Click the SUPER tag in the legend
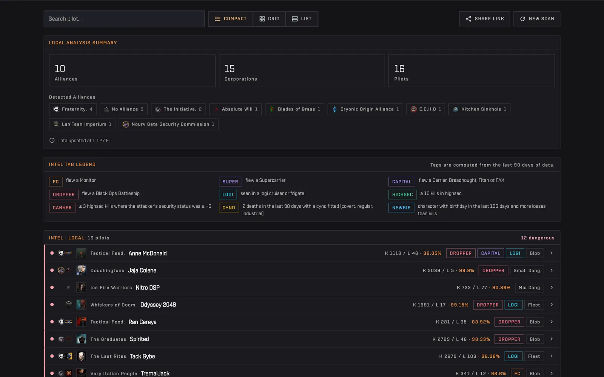Viewport: 604px width, 377px height. click(x=230, y=182)
